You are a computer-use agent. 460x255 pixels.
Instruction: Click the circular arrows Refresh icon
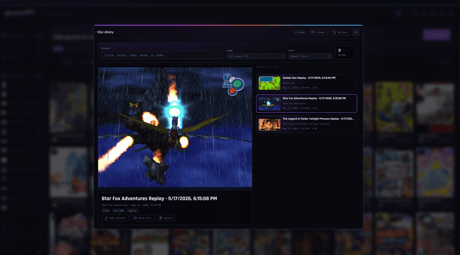[334, 32]
